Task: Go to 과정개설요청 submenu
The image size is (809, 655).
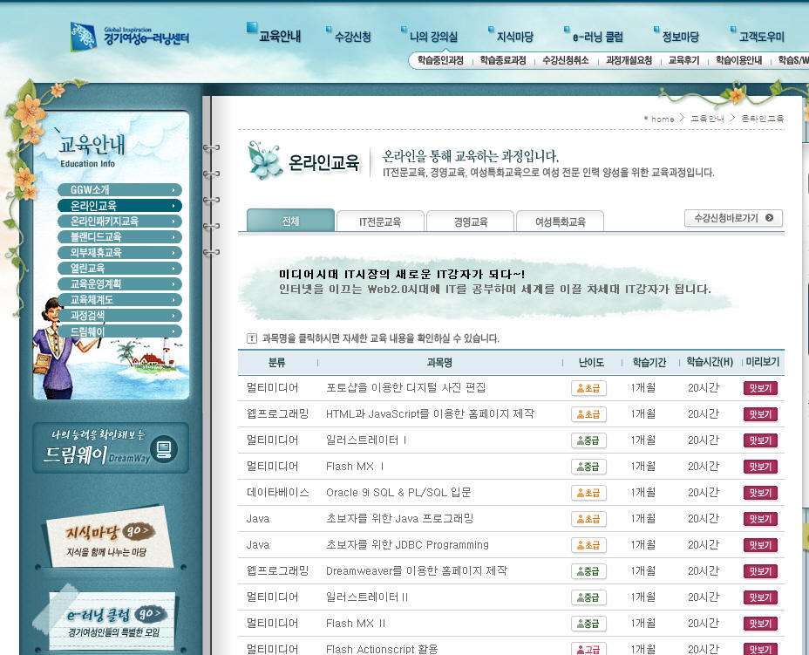Action: point(629,60)
